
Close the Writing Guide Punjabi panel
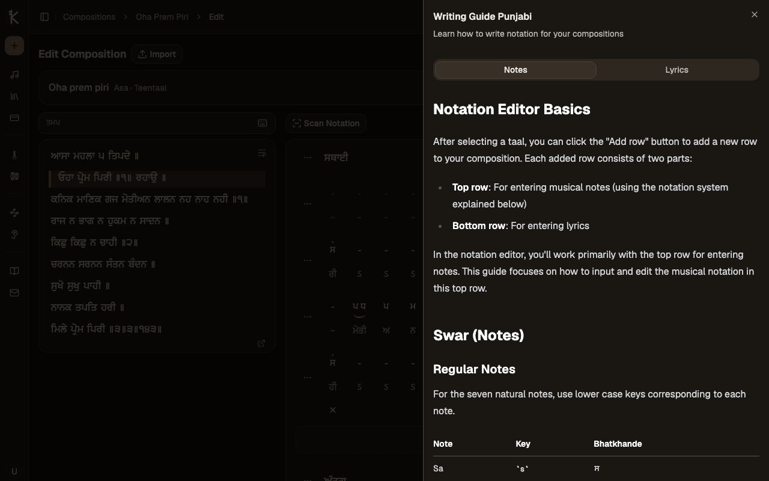[755, 14]
